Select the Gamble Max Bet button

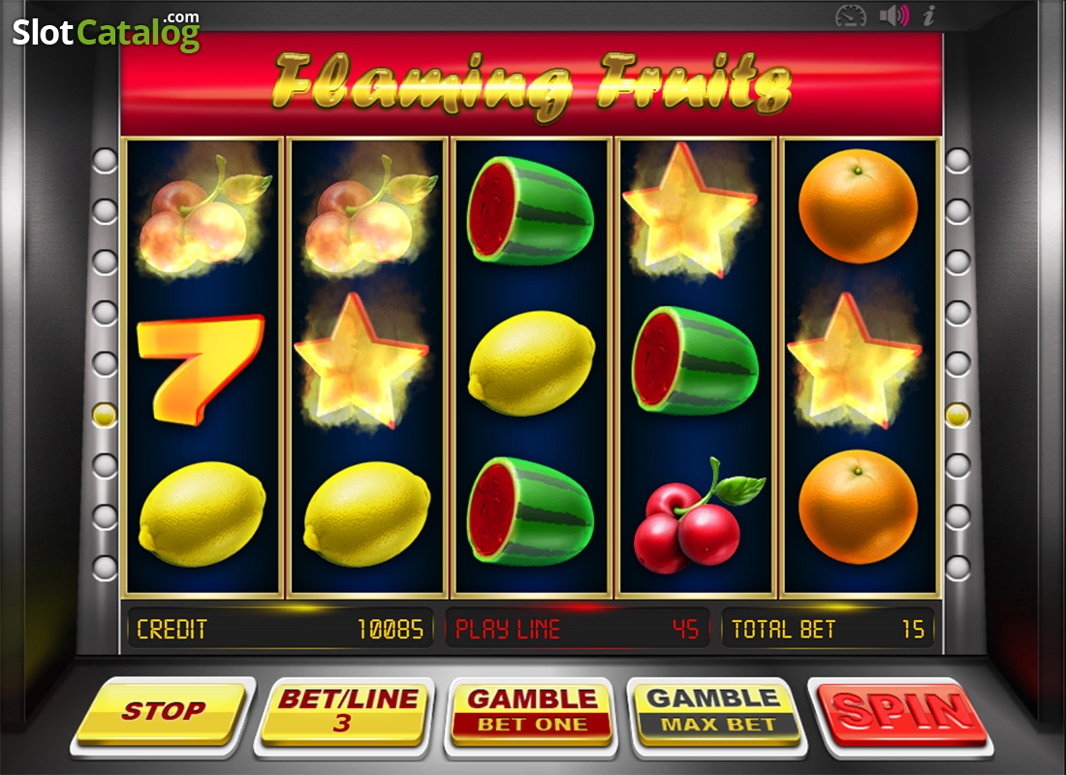click(x=716, y=711)
